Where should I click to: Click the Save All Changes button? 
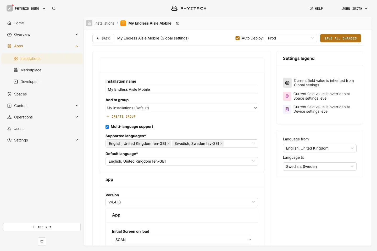point(340,38)
